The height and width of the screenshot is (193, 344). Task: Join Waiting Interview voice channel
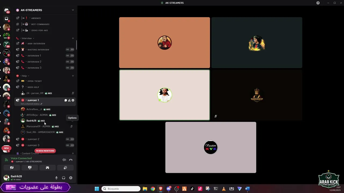(45, 50)
